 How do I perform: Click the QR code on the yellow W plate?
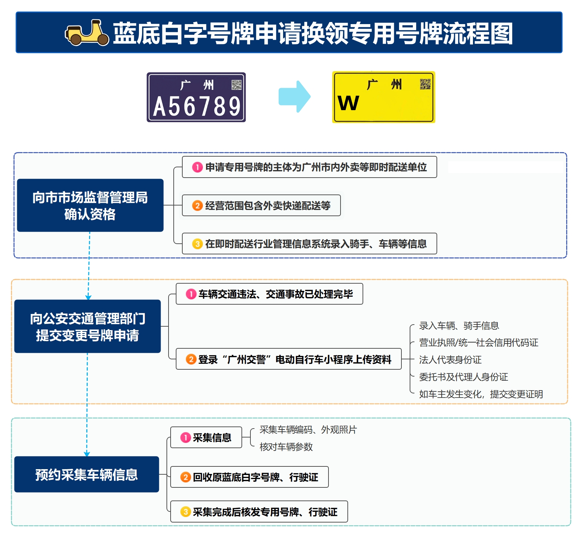[424, 84]
